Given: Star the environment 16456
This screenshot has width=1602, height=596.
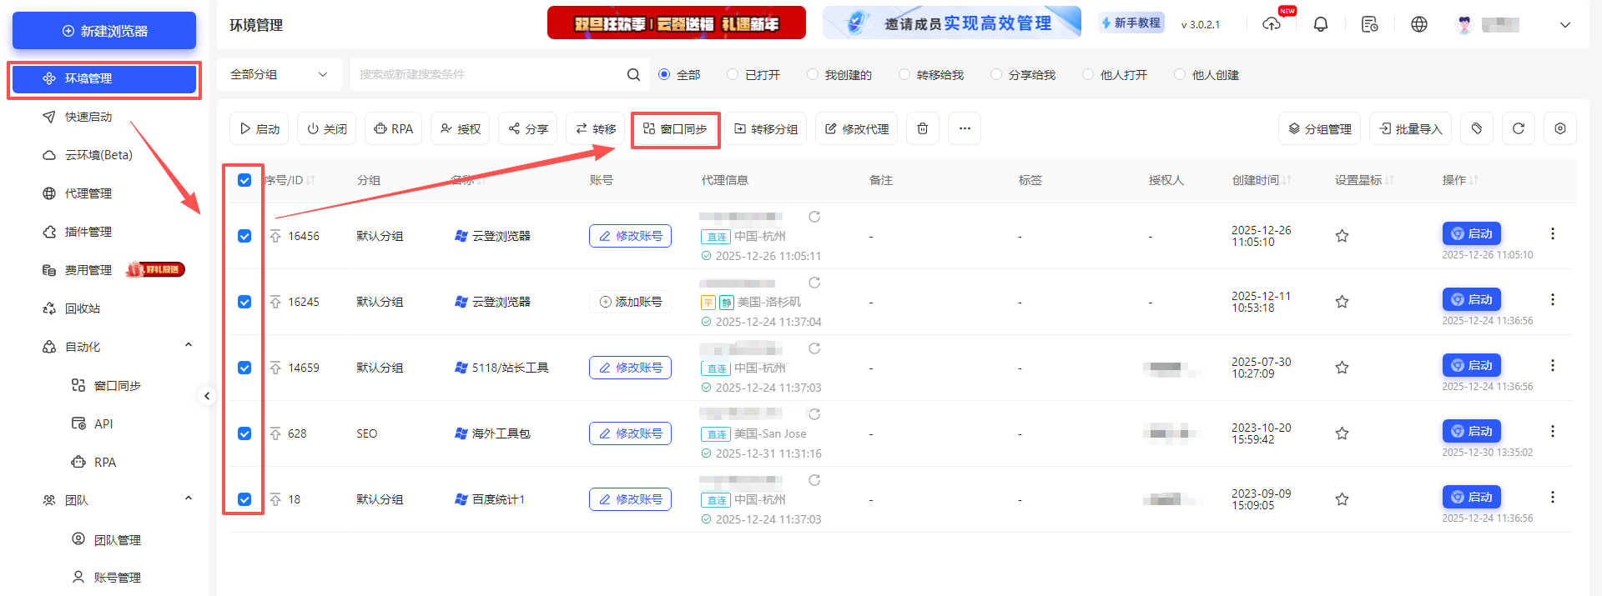Looking at the screenshot, I should coord(1342,236).
